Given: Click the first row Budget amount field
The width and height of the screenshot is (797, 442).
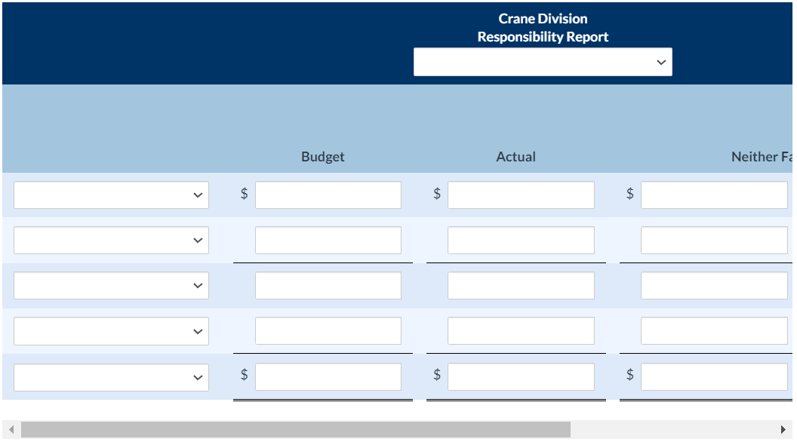Looking at the screenshot, I should (328, 194).
